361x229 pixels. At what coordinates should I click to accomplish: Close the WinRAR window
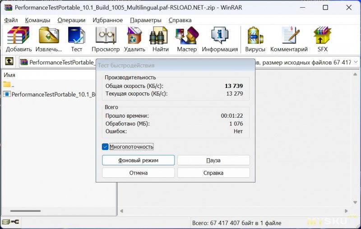pyautogui.click(x=349, y=8)
